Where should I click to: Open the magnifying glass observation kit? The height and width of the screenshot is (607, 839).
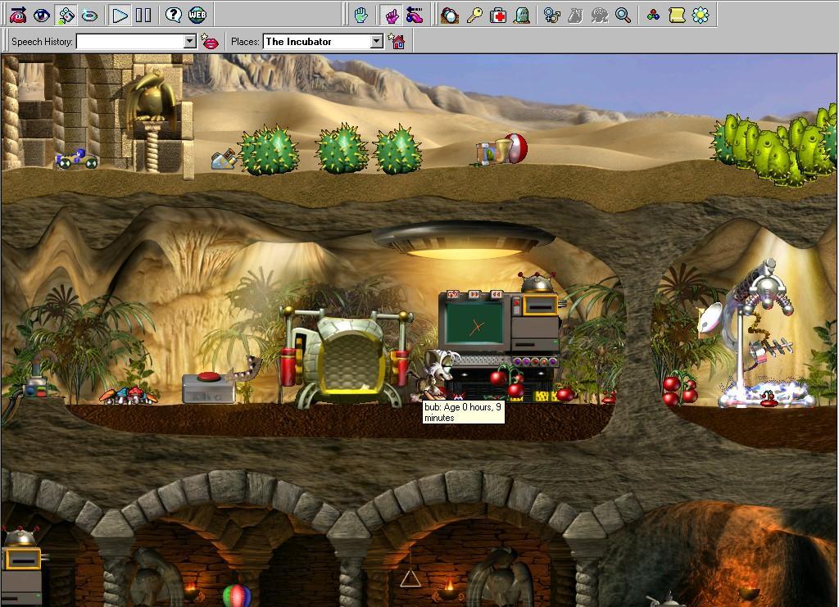click(624, 15)
